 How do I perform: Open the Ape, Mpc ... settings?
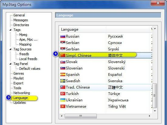coord(28,39)
